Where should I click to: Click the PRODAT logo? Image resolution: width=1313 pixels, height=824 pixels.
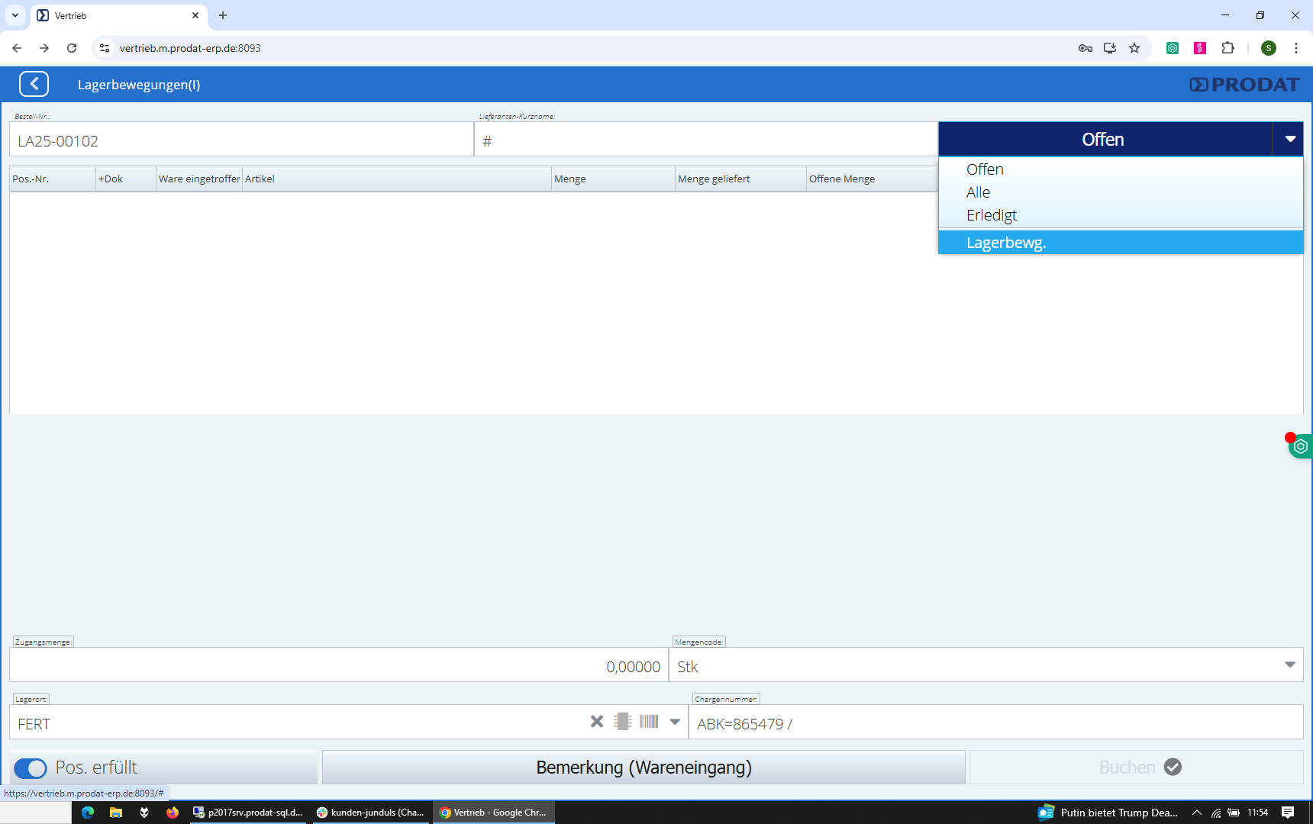click(x=1244, y=85)
